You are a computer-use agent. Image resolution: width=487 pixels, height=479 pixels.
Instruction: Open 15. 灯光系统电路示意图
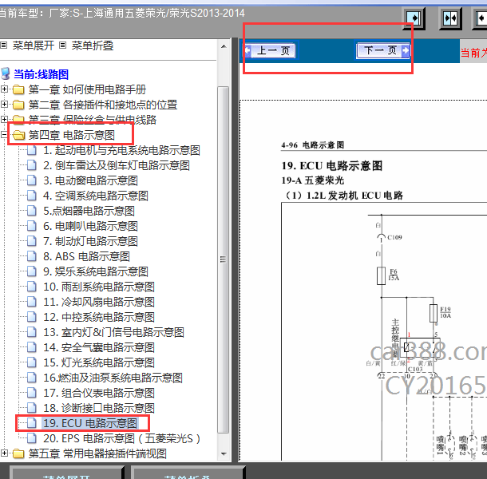(99, 362)
